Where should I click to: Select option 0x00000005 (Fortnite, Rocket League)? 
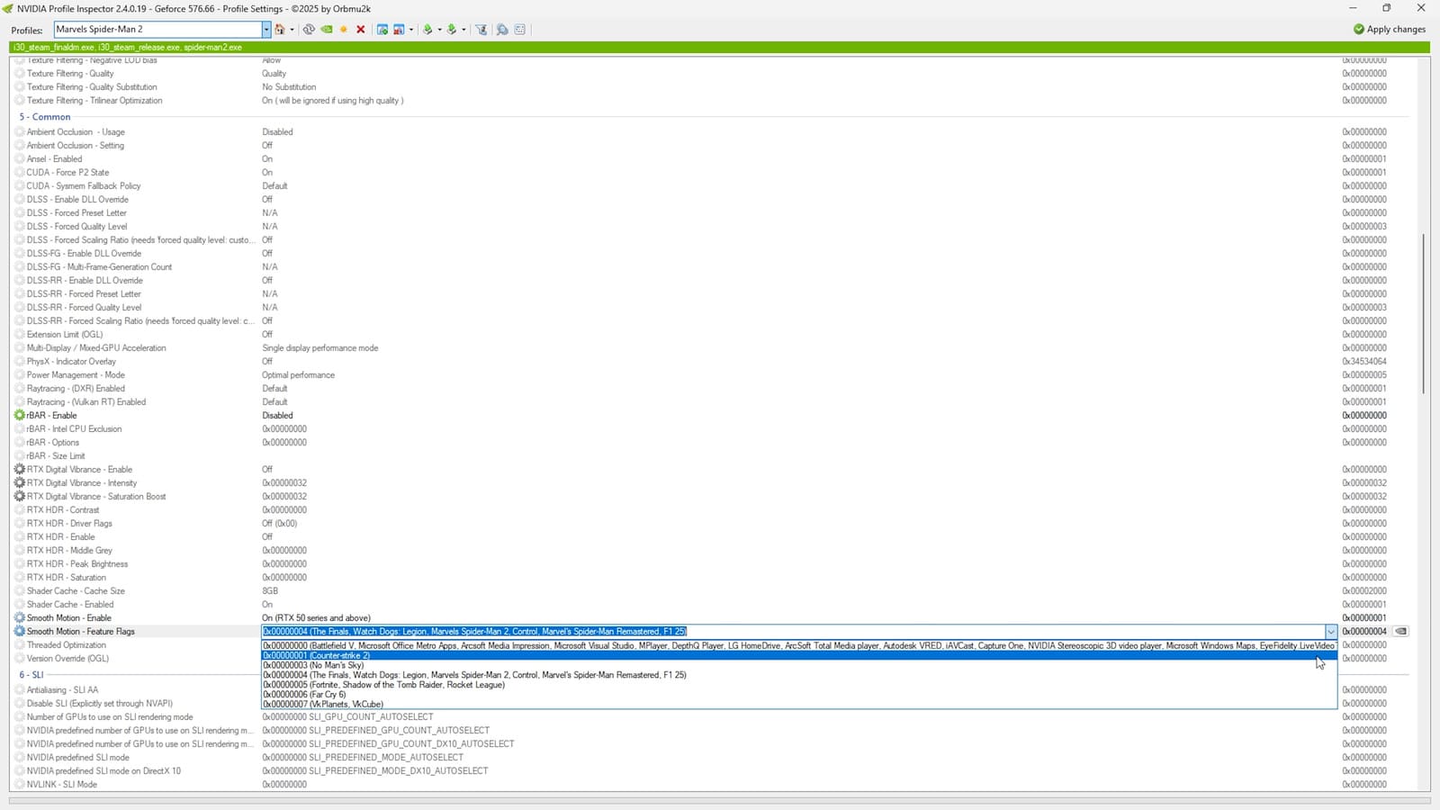coord(798,685)
